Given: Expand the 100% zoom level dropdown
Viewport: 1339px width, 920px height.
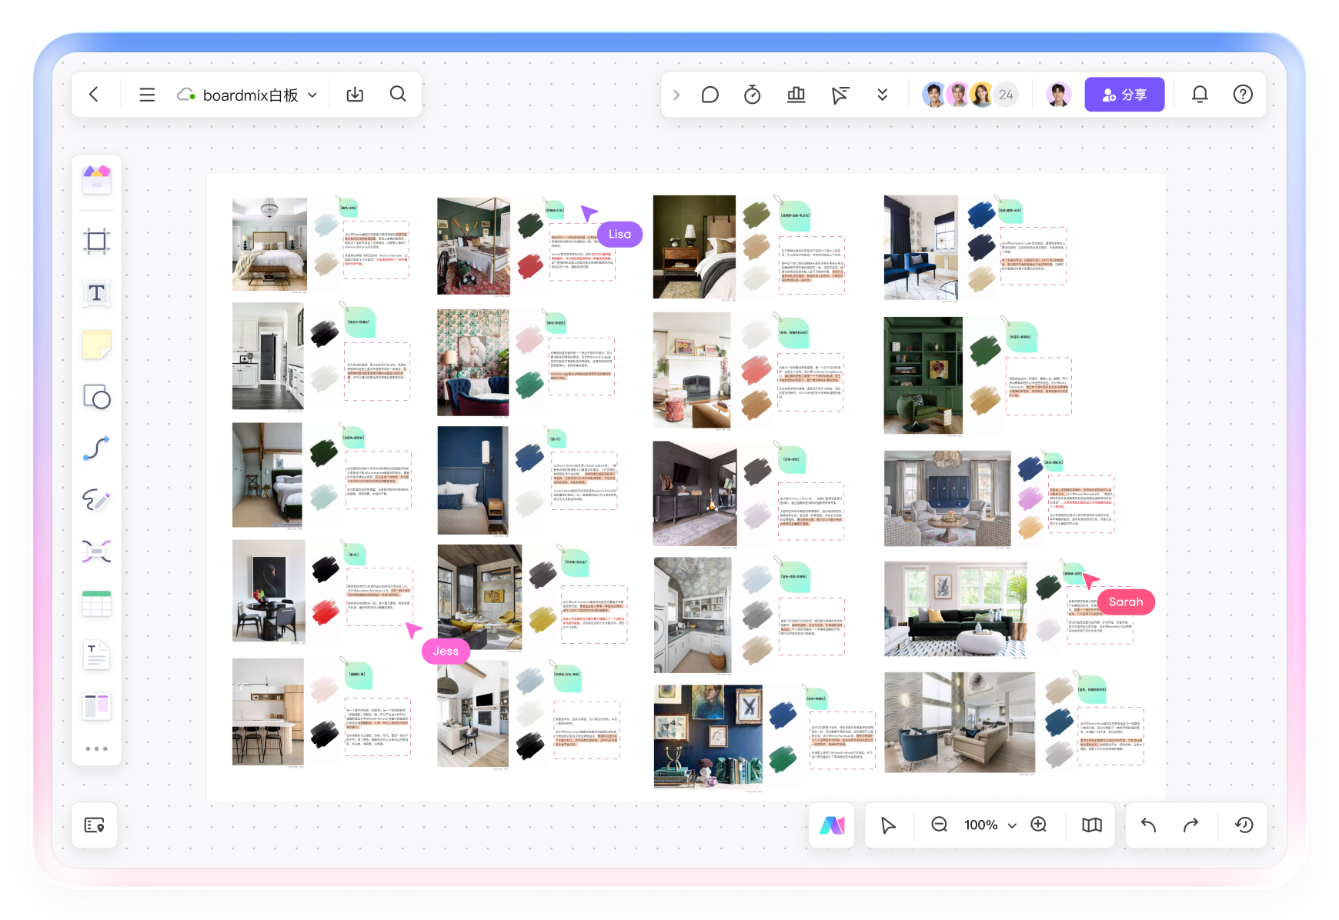Looking at the screenshot, I should pos(1012,825).
